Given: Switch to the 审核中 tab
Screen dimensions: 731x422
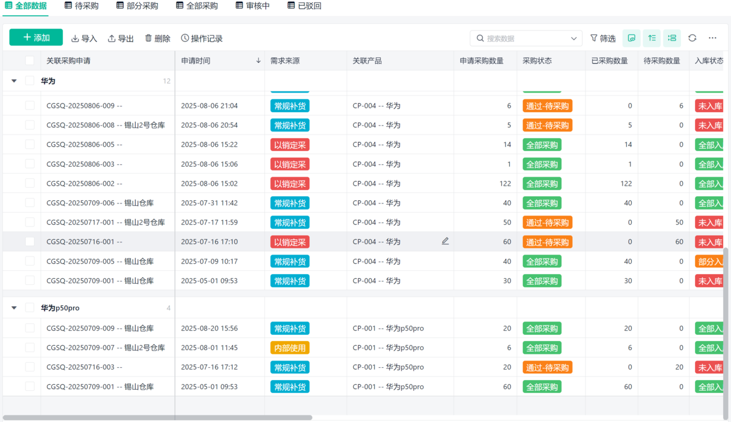Looking at the screenshot, I should tap(253, 6).
